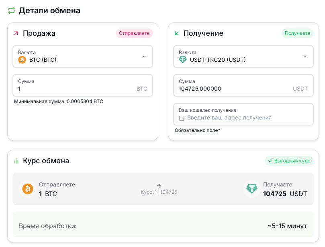Click the wallet icon in address field
The image size is (325, 247).
tap(182, 118)
